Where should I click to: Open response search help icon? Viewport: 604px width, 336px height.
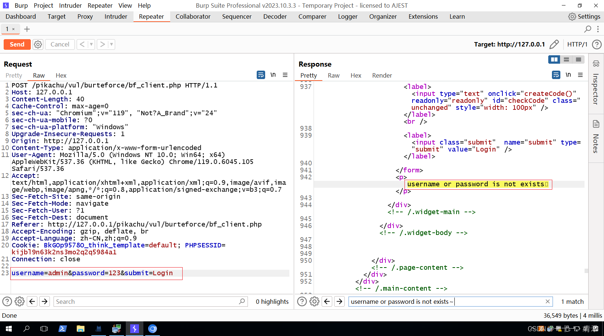302,302
